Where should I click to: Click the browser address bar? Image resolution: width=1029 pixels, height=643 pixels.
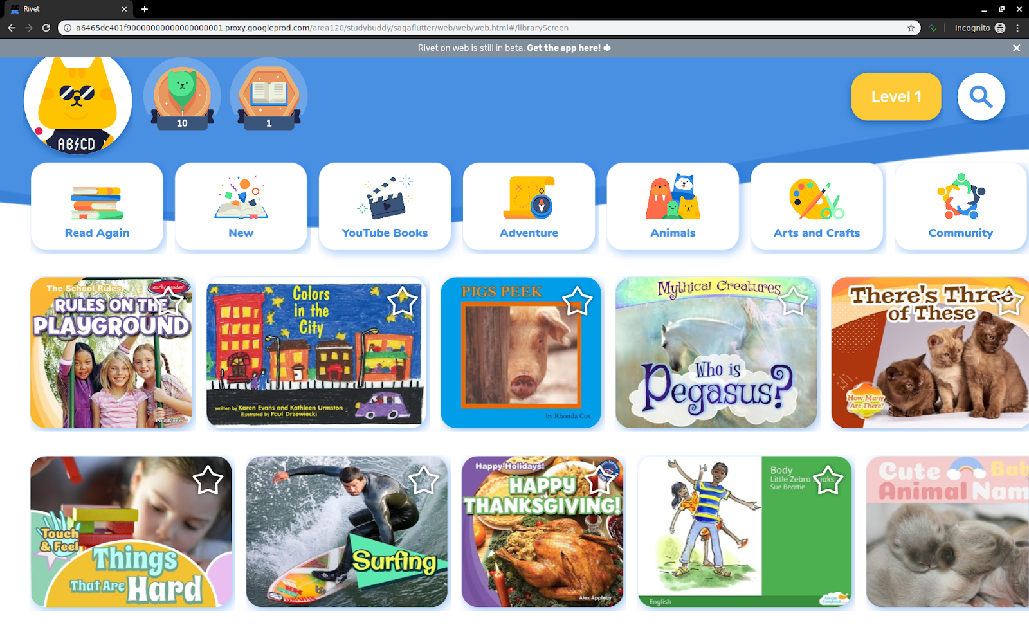[489, 28]
